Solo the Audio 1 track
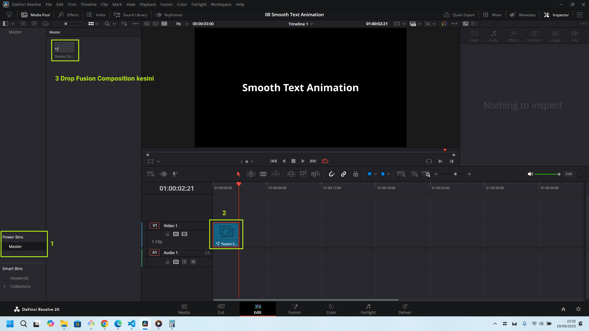The width and height of the screenshot is (589, 331). [184, 262]
